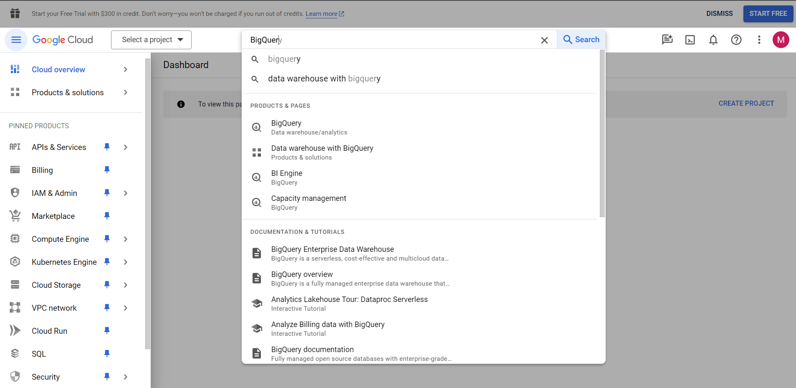This screenshot has width=796, height=388.
Task: Follow the Learn more link
Action: pos(325,14)
